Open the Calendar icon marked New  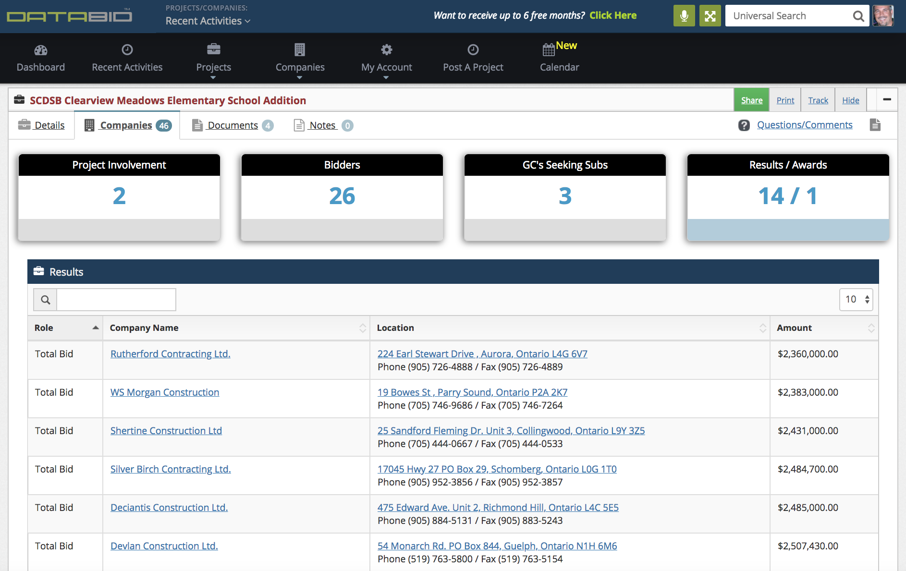point(549,49)
